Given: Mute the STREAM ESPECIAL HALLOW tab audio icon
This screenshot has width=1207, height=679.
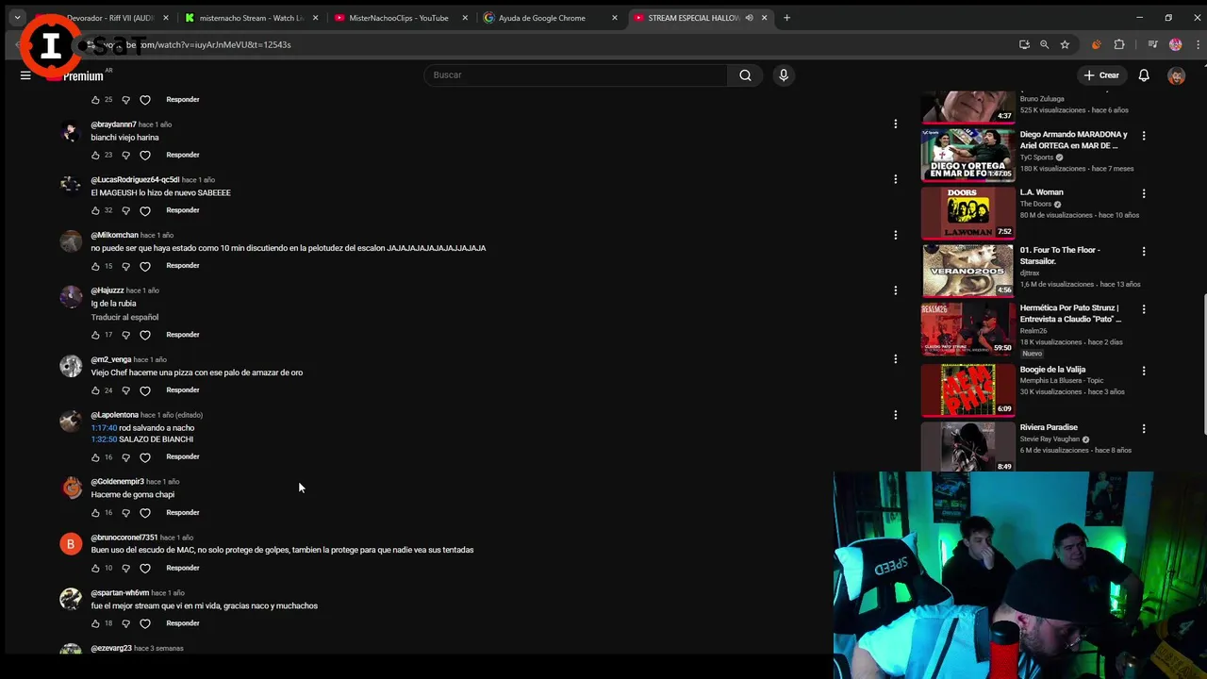Looking at the screenshot, I should (x=750, y=18).
